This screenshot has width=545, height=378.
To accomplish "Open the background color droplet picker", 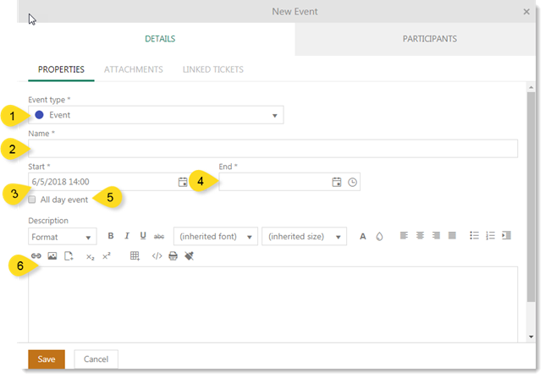I will (379, 236).
